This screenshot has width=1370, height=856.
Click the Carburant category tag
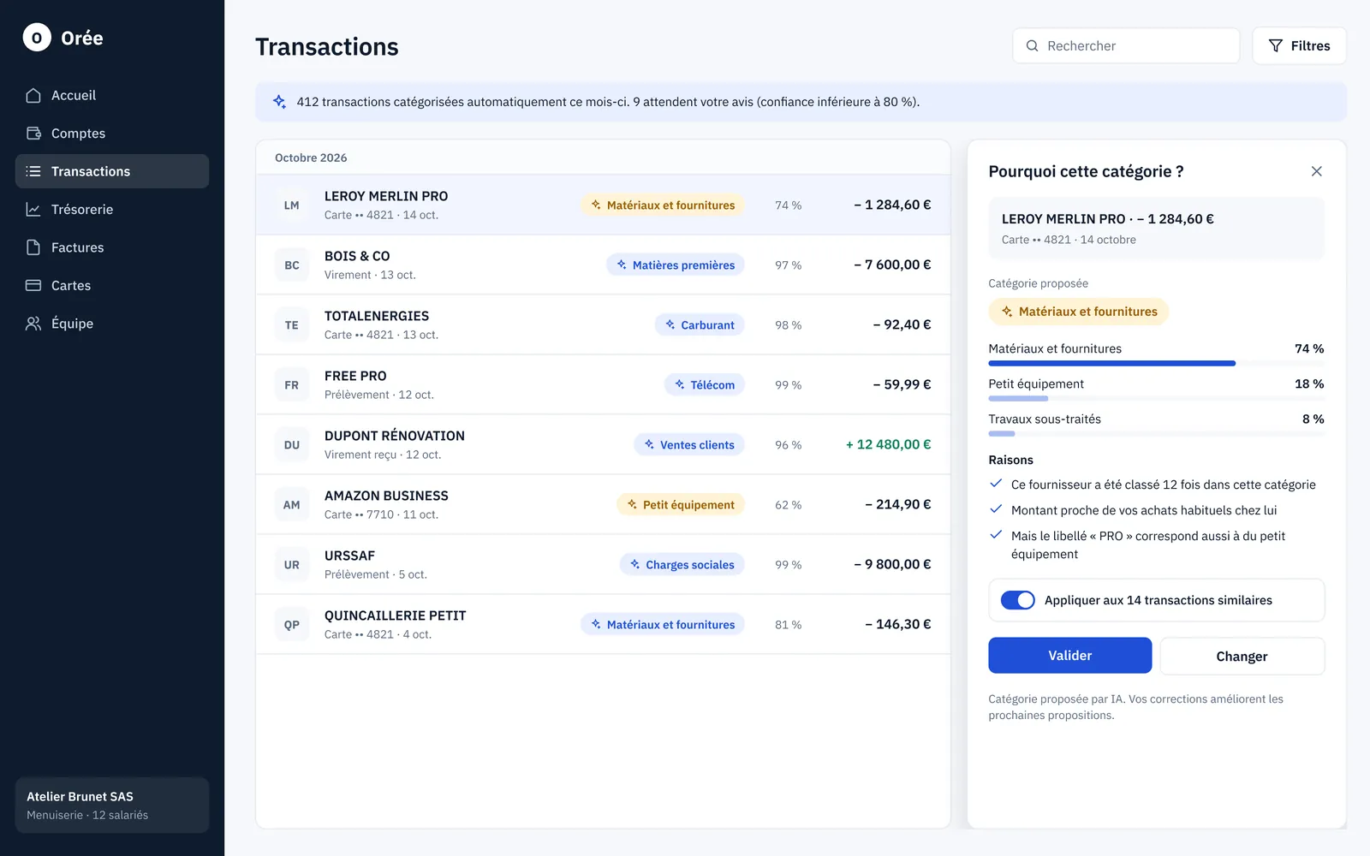coord(700,325)
